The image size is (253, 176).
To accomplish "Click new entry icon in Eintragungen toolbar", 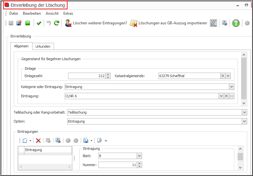I will 24,140.
